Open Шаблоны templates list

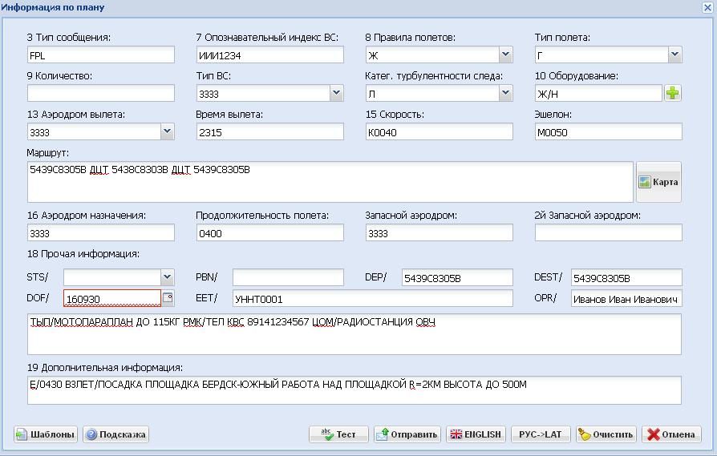pyautogui.click(x=46, y=434)
